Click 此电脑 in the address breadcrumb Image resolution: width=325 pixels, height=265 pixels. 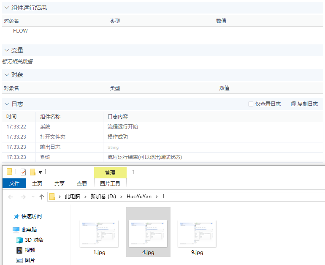coord(73,197)
